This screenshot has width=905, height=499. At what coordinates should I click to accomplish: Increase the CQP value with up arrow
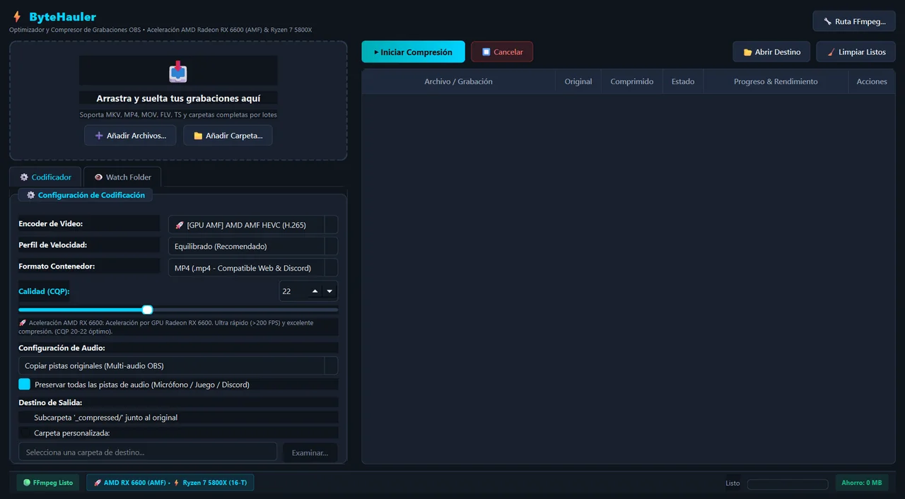coord(315,291)
